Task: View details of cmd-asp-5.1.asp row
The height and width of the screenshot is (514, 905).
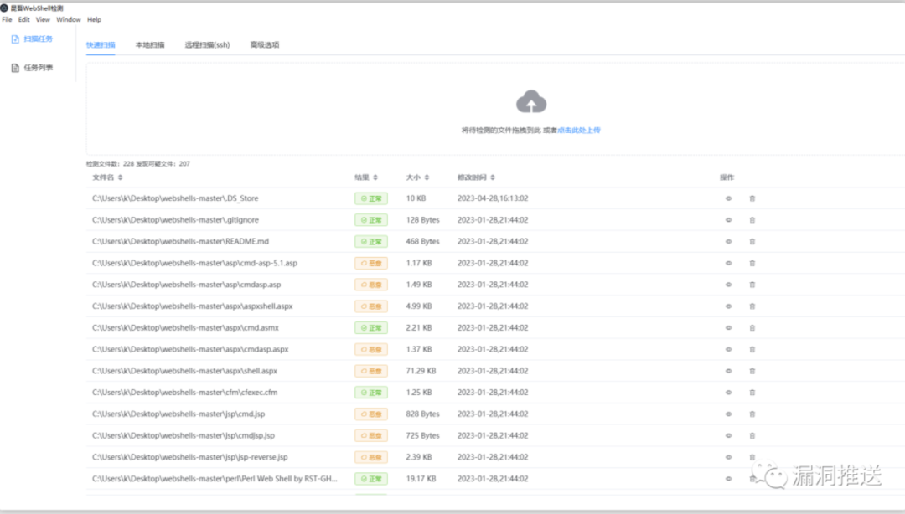Action: point(728,263)
